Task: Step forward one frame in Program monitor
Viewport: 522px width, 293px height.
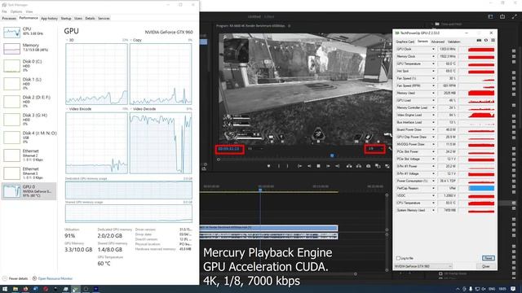Action: (328, 166)
